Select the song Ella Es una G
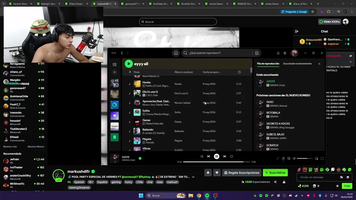 187,93
